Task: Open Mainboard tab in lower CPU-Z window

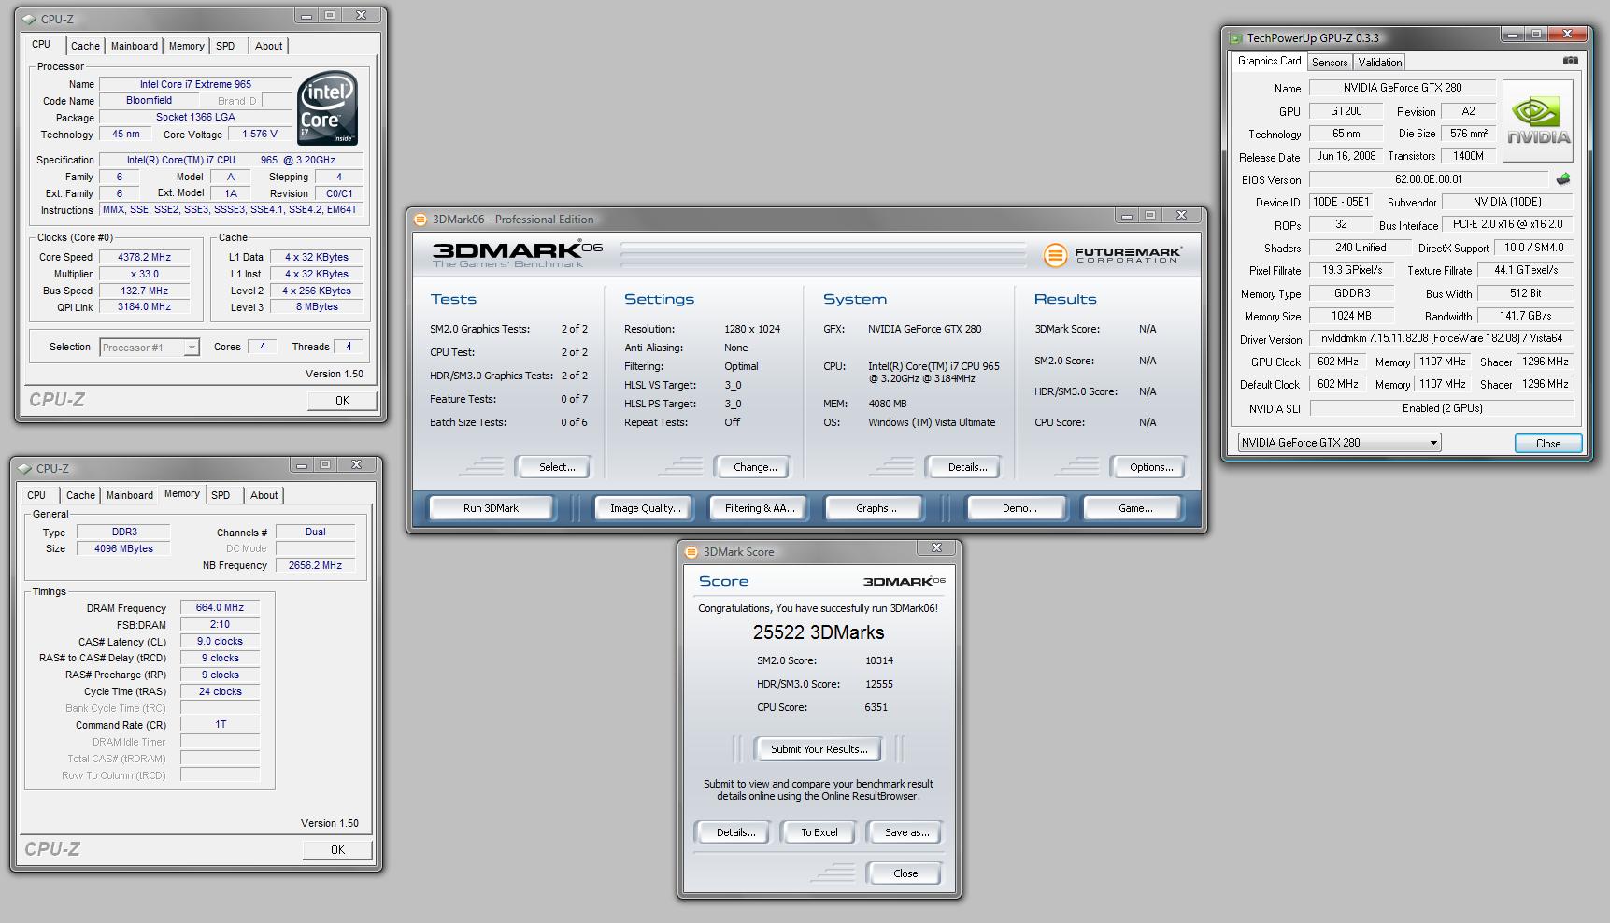Action: (130, 495)
